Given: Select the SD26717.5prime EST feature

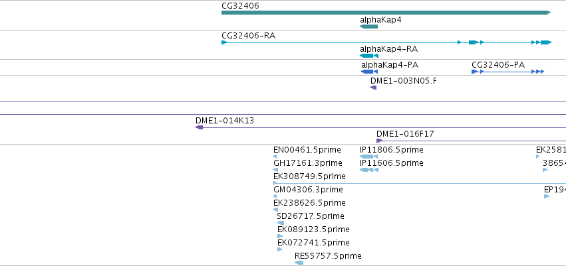Looking at the screenshot, I should pyautogui.click(x=281, y=223).
